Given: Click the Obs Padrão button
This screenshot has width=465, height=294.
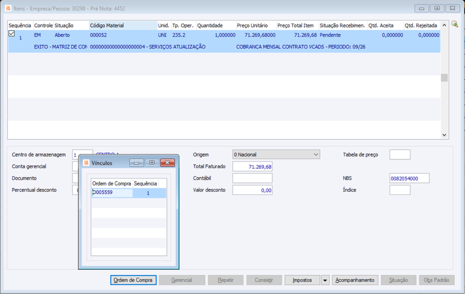Looking at the screenshot, I should pyautogui.click(x=437, y=280).
